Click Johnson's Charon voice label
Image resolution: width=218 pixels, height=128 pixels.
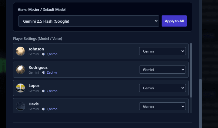52,54
